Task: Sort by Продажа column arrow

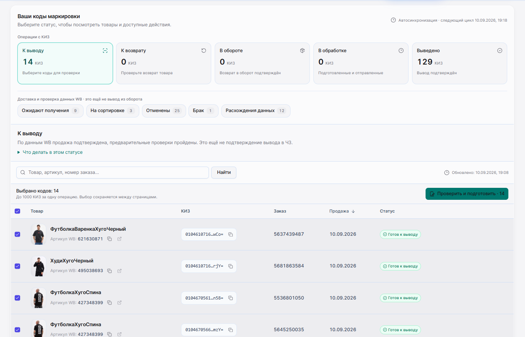Action: [353, 211]
